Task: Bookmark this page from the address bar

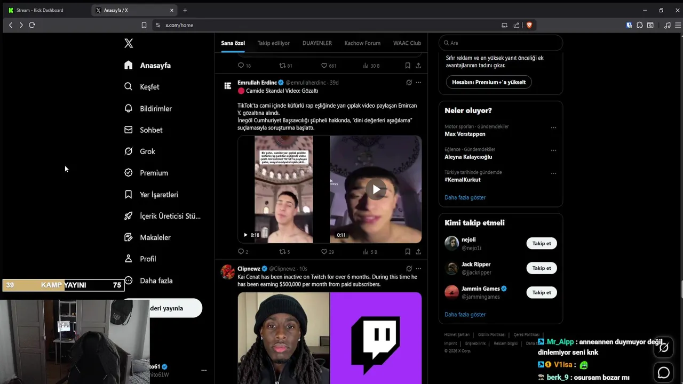Action: [144, 25]
